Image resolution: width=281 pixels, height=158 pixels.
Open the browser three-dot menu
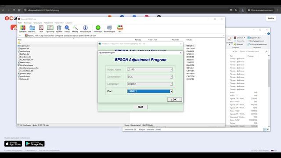(278, 10)
